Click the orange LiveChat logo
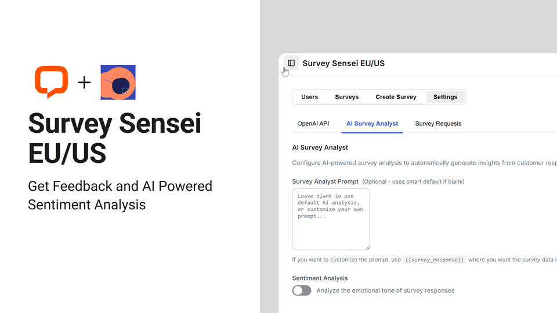The width and height of the screenshot is (557, 313). [x=52, y=82]
